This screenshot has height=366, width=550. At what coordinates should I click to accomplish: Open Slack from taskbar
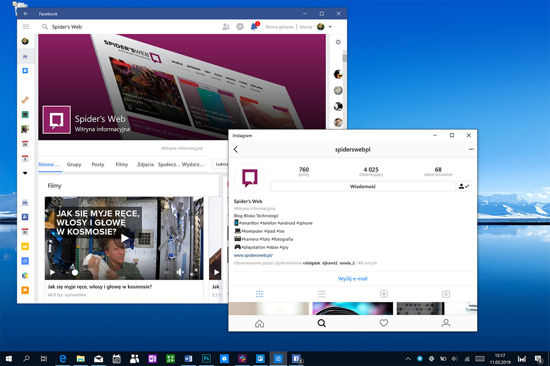tap(242, 359)
